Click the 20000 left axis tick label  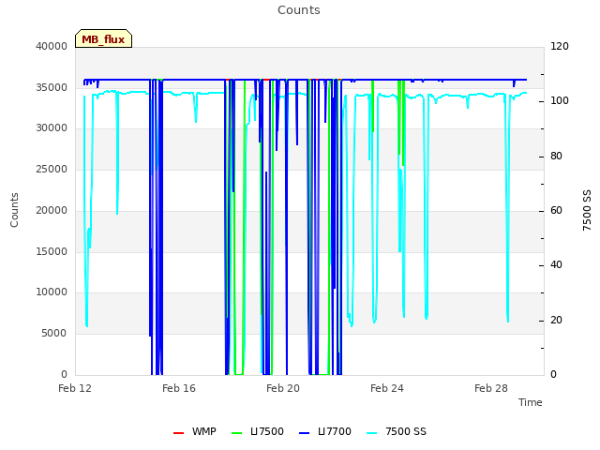click(52, 210)
